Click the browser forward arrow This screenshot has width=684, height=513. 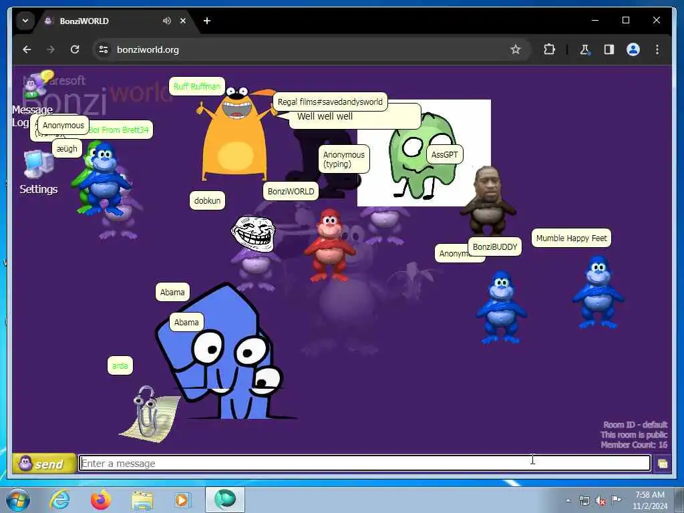pos(51,49)
